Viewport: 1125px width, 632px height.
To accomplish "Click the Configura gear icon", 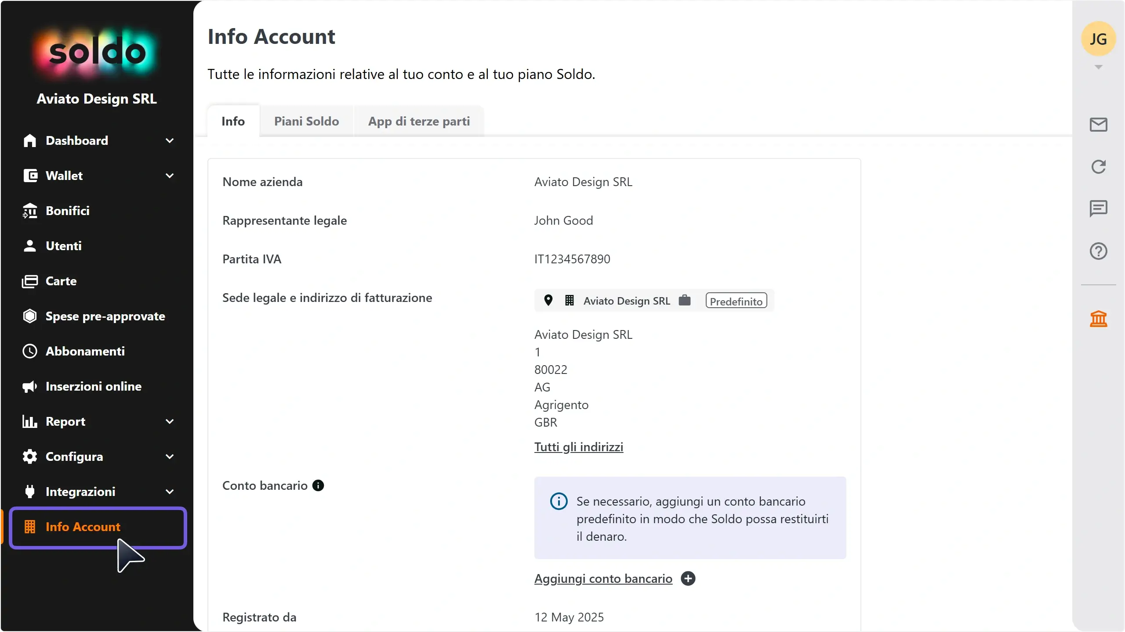I will 30,456.
